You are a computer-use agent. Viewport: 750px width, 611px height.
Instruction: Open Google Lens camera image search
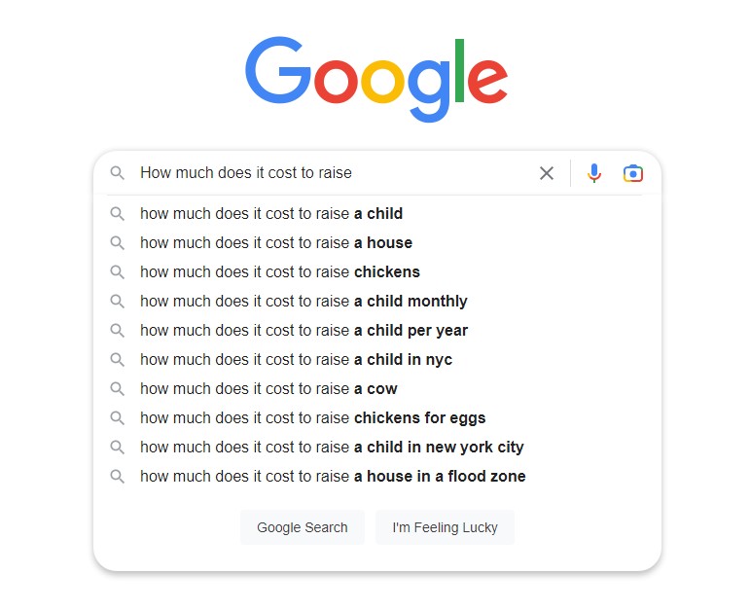(633, 173)
